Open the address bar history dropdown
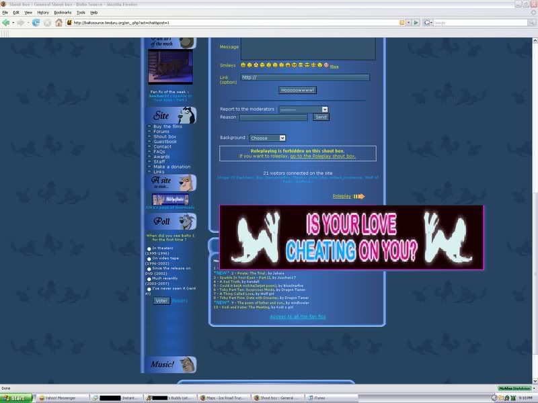The width and height of the screenshot is (538, 403). (409, 23)
